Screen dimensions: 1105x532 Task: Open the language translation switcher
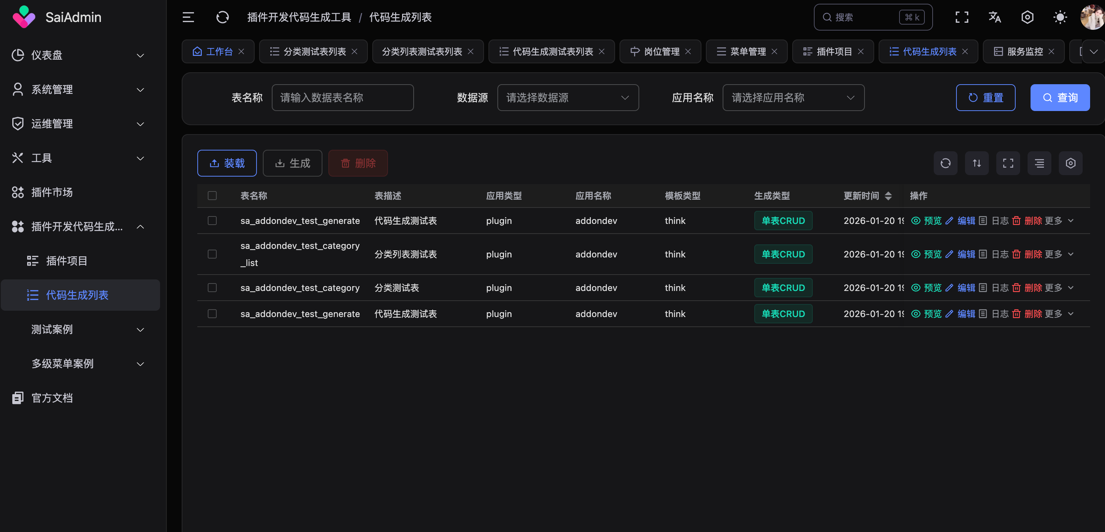pos(994,17)
